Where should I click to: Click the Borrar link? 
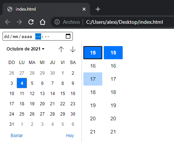tap(17, 136)
